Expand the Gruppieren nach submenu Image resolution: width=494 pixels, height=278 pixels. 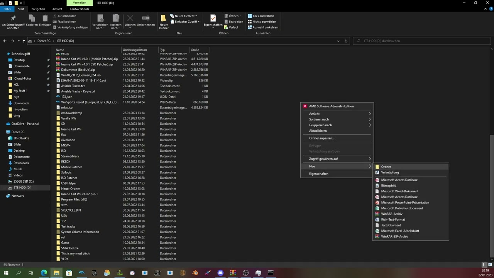click(337, 125)
